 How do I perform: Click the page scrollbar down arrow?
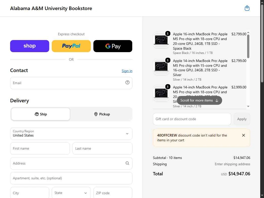tap(262, 196)
